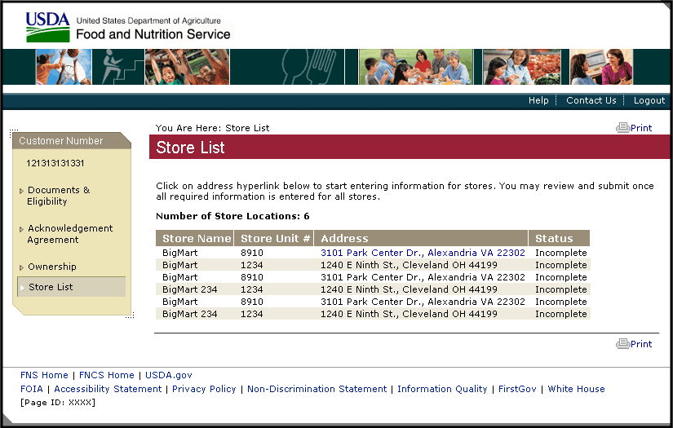
Task: Open Accessibility Statement link
Action: pos(108,389)
